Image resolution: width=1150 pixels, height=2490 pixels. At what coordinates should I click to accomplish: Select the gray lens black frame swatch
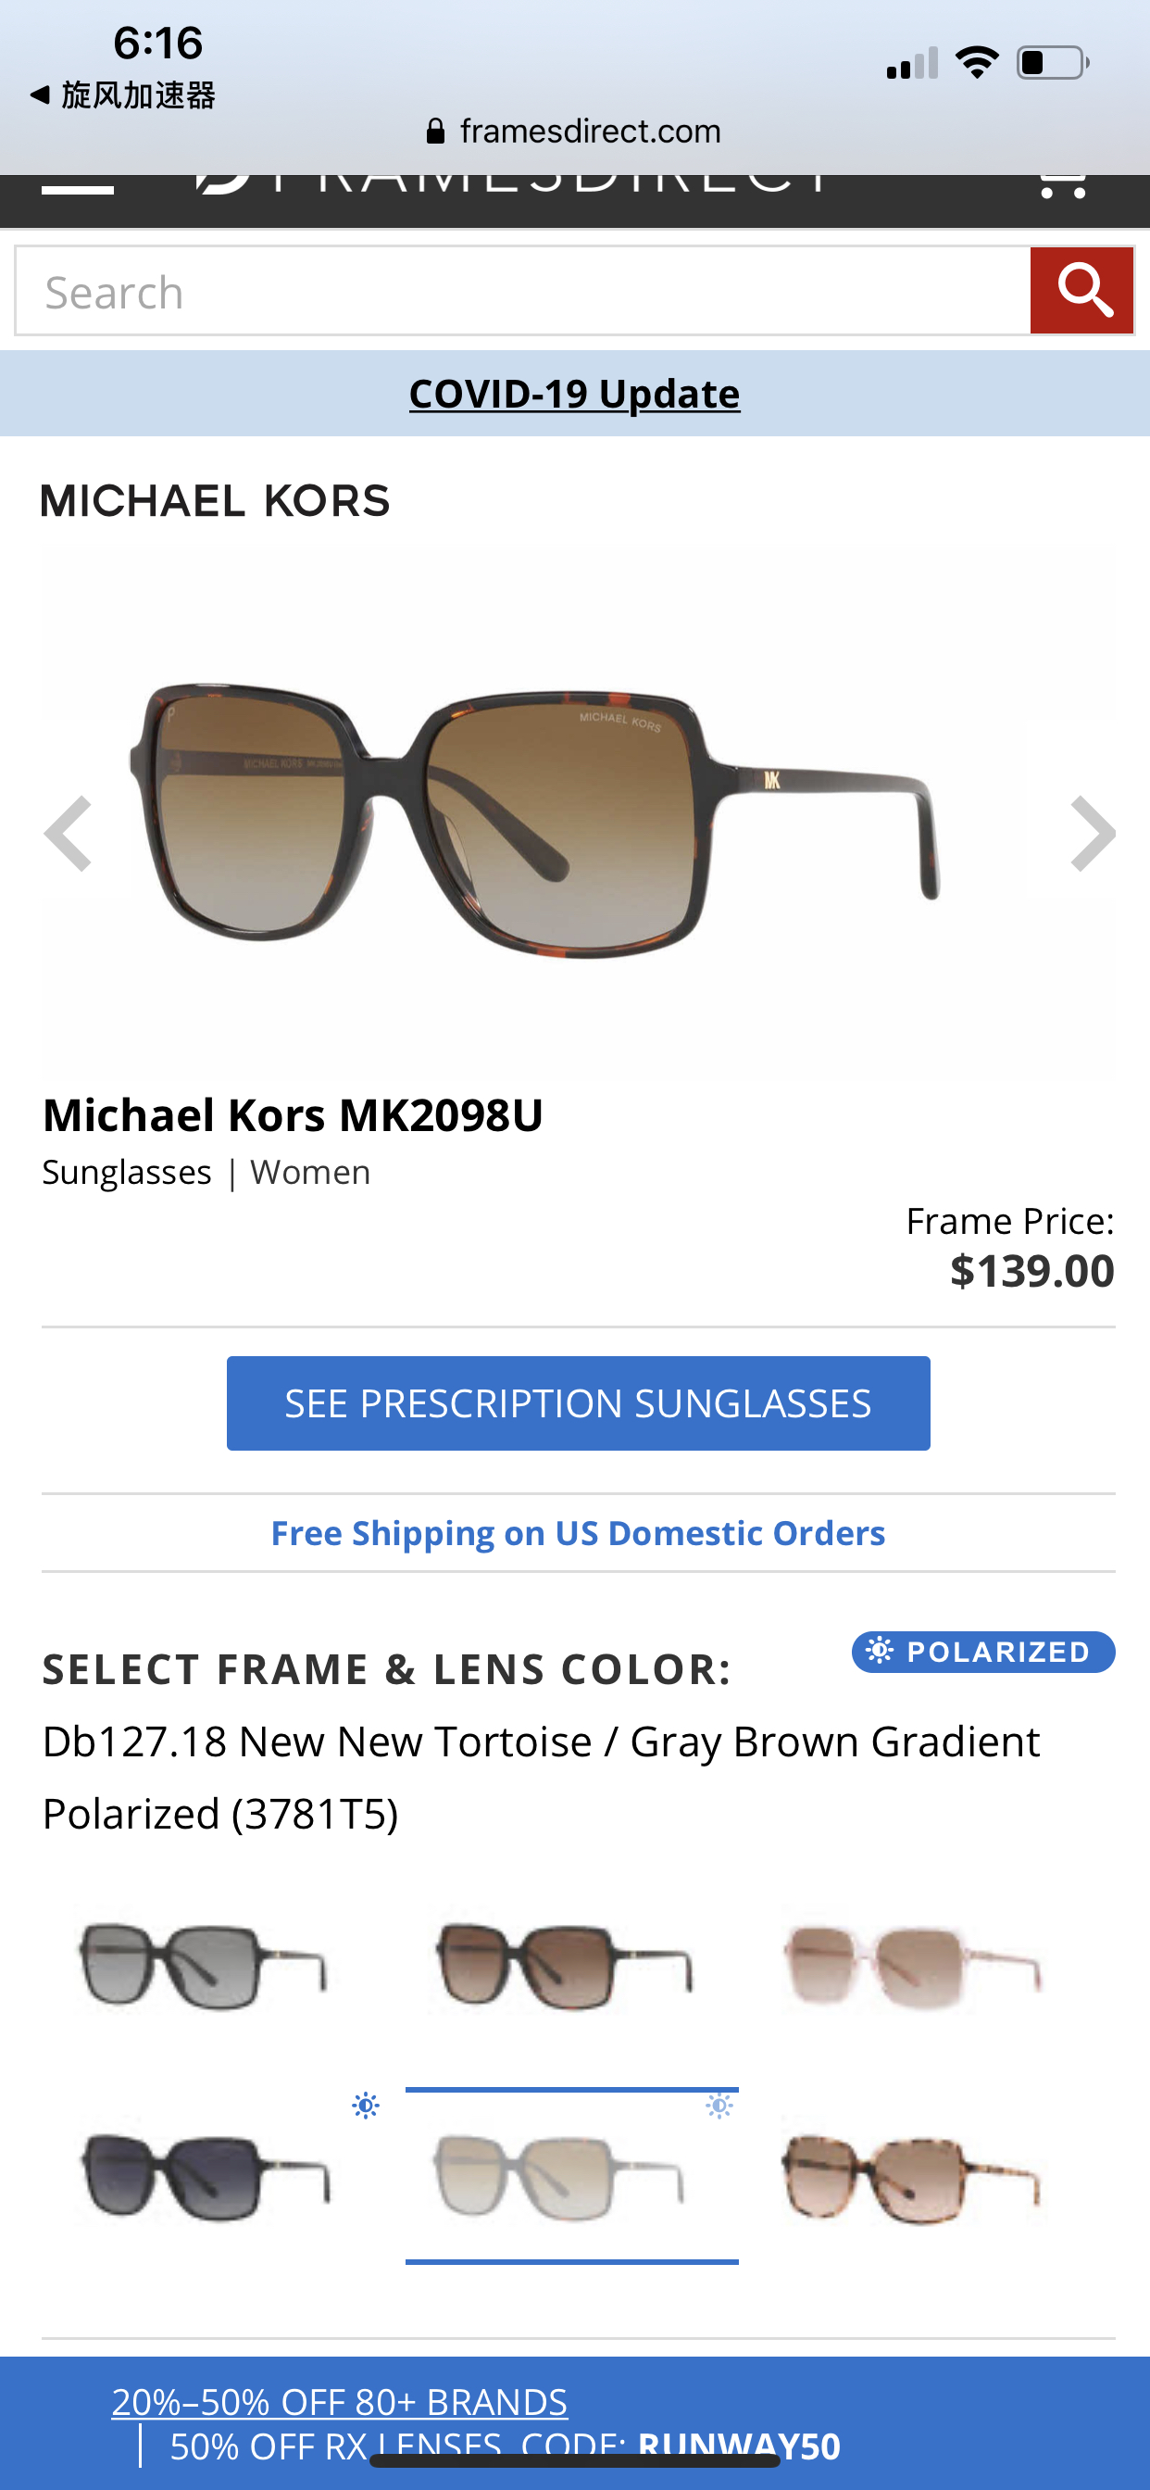pyautogui.click(x=204, y=1966)
